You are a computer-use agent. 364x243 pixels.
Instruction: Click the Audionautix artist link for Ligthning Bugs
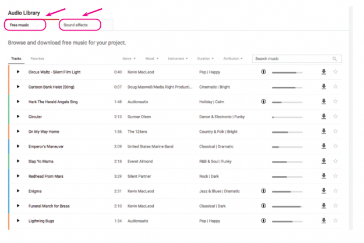pos(138,221)
